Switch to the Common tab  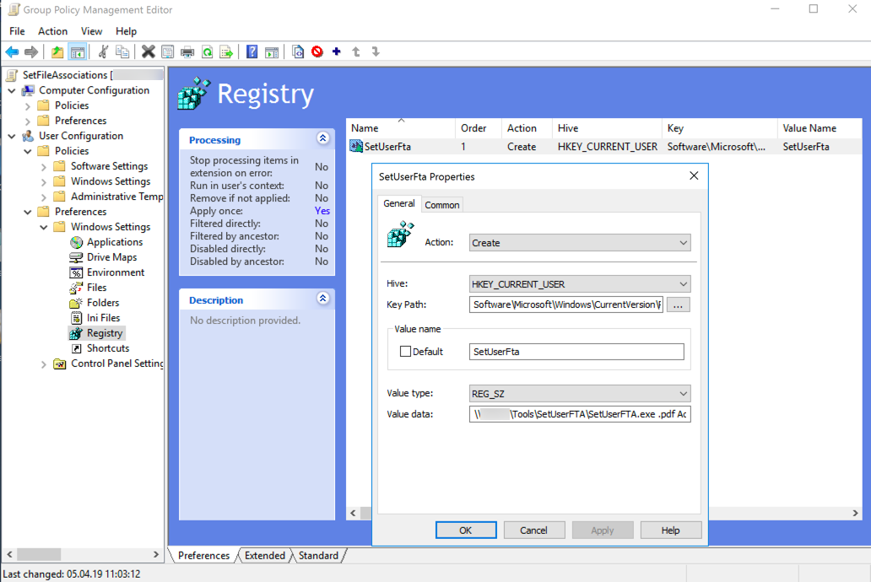[x=442, y=205]
